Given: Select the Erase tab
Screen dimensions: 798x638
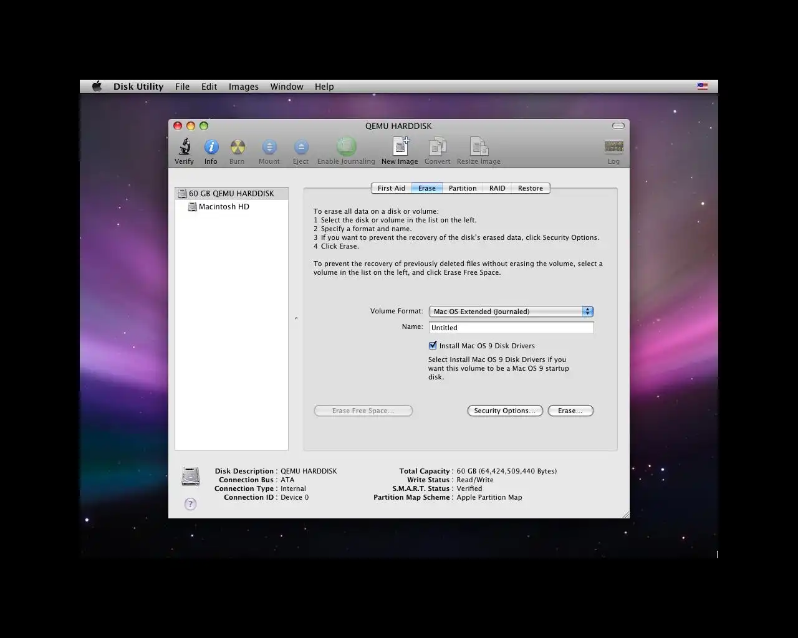Looking at the screenshot, I should coord(427,188).
